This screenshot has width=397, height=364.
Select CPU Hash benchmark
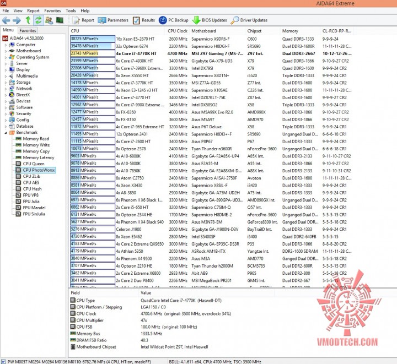[x=29, y=189]
